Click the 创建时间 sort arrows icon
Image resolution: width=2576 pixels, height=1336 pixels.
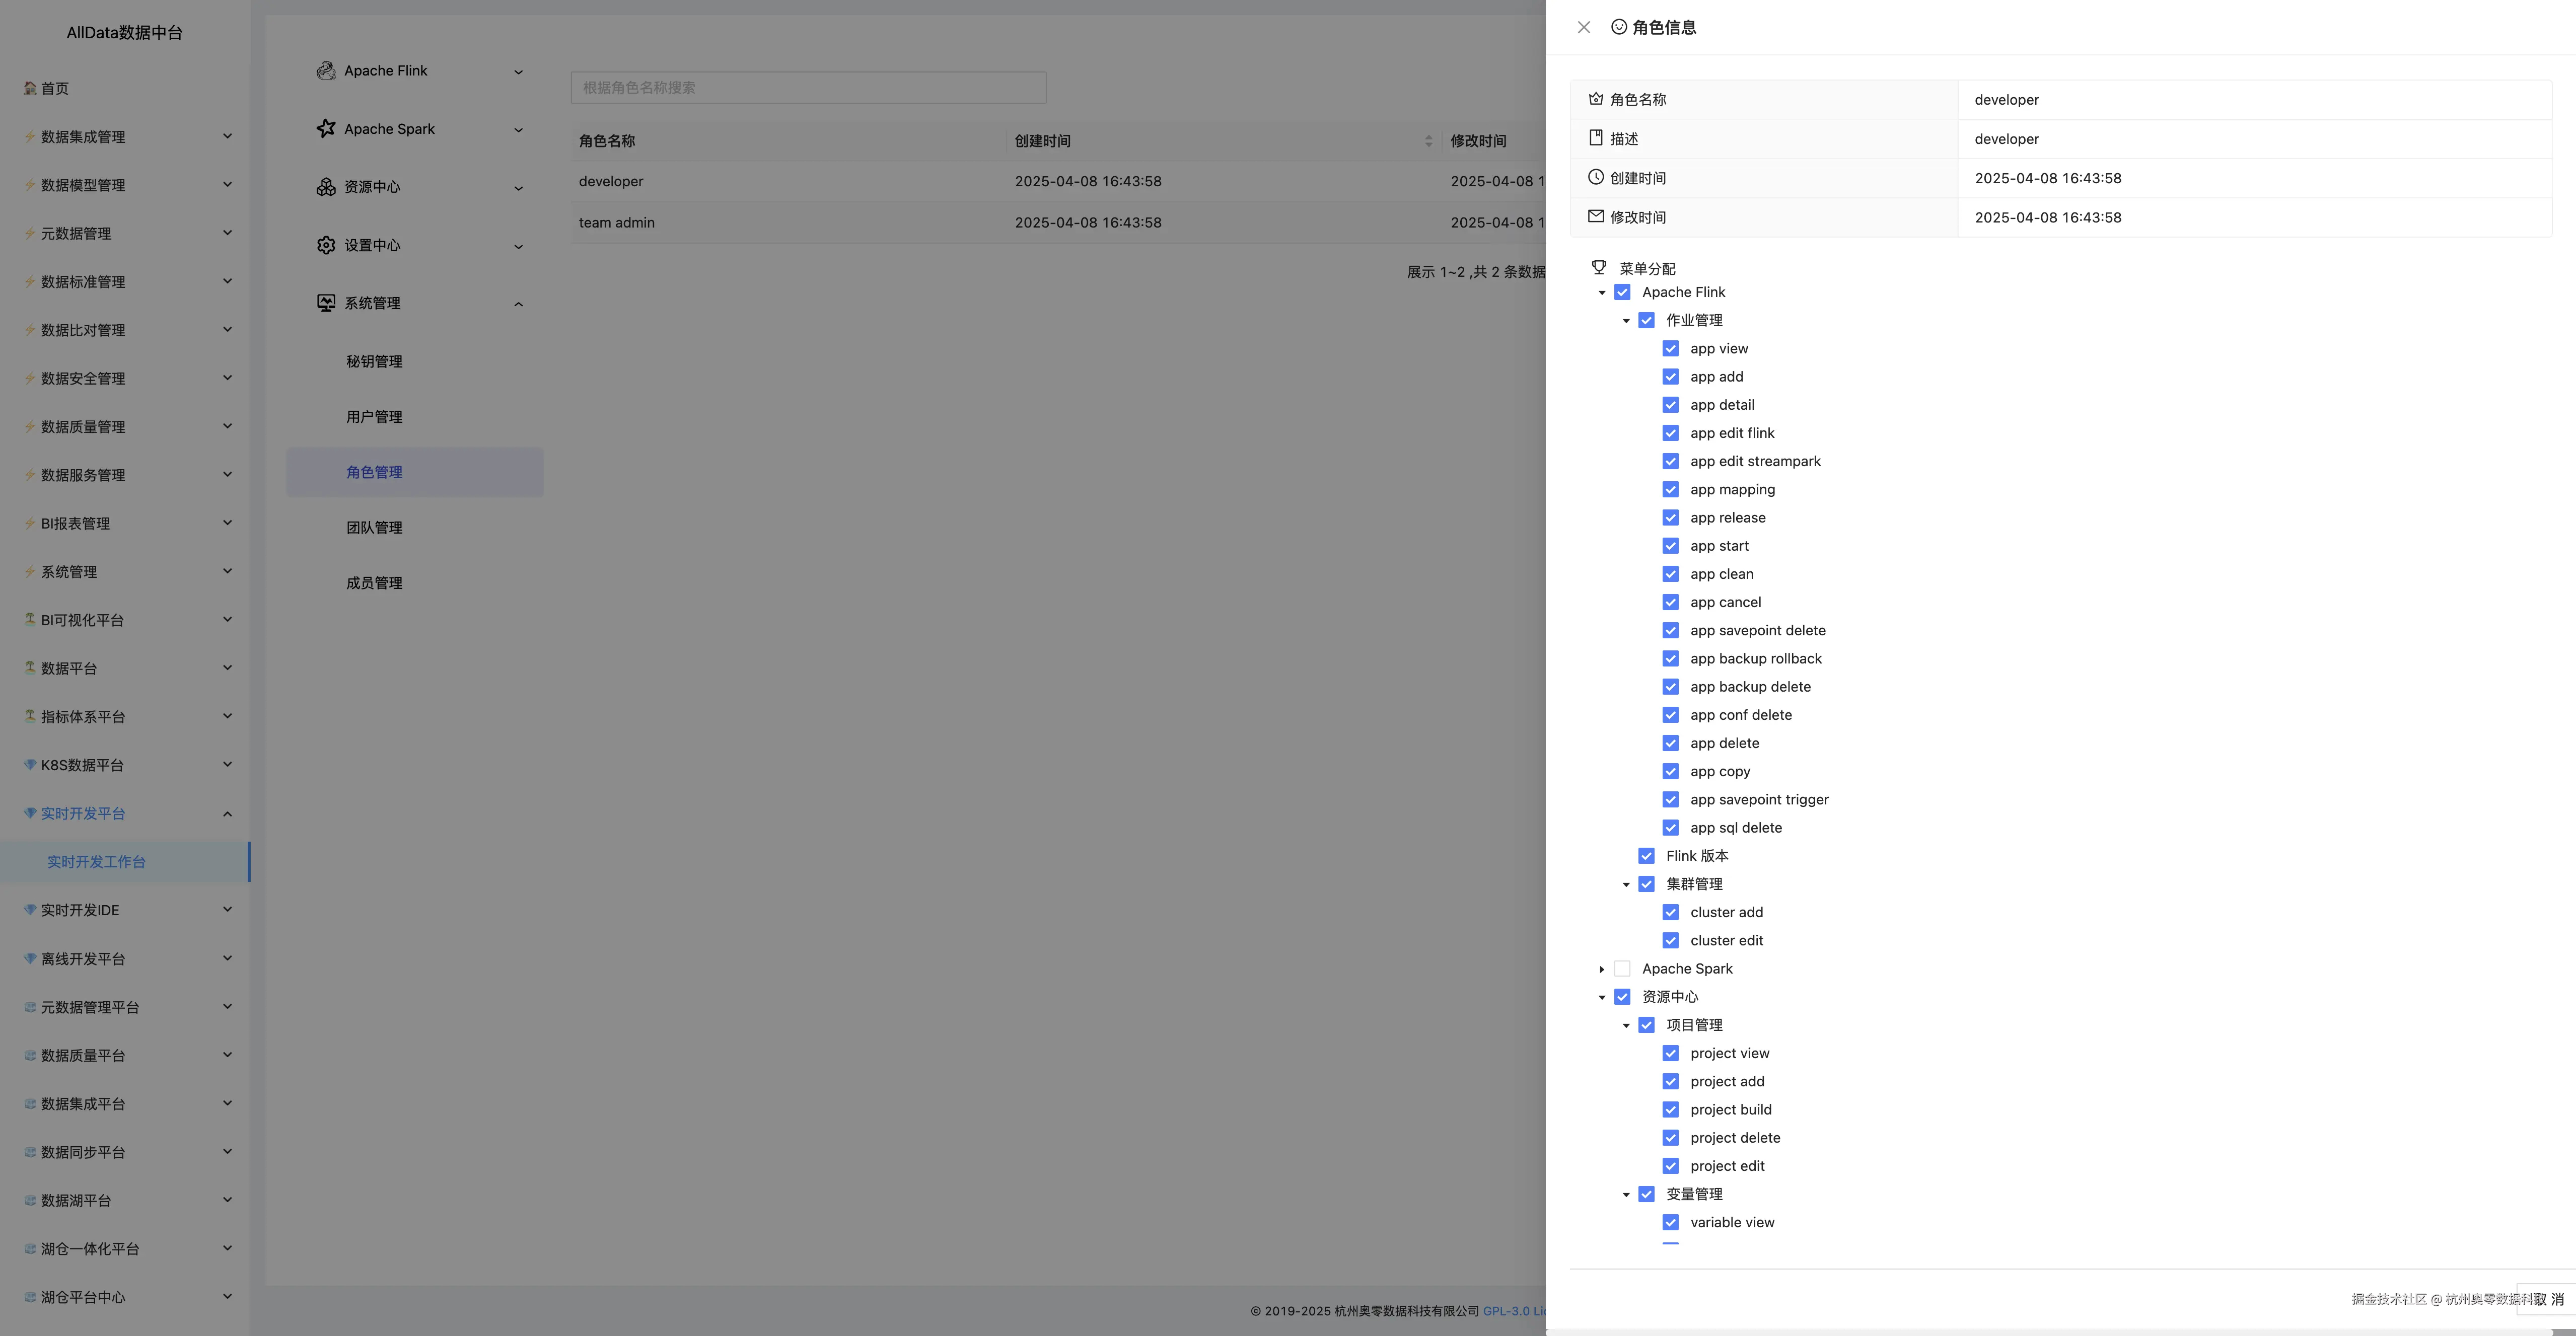point(1428,141)
